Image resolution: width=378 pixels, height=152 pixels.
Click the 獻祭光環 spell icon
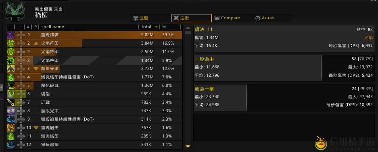[x=11, y=69]
